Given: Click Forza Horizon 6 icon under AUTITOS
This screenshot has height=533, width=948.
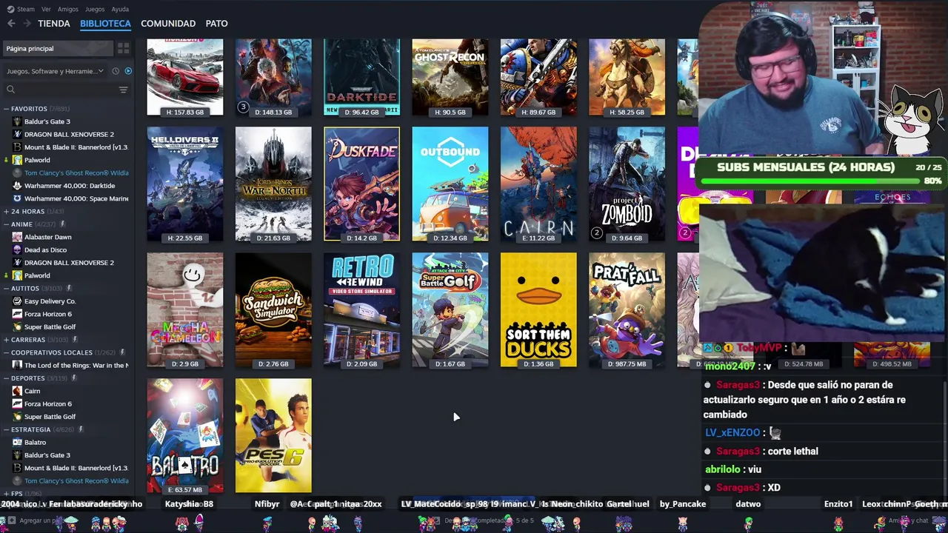Looking at the screenshot, I should click(17, 314).
